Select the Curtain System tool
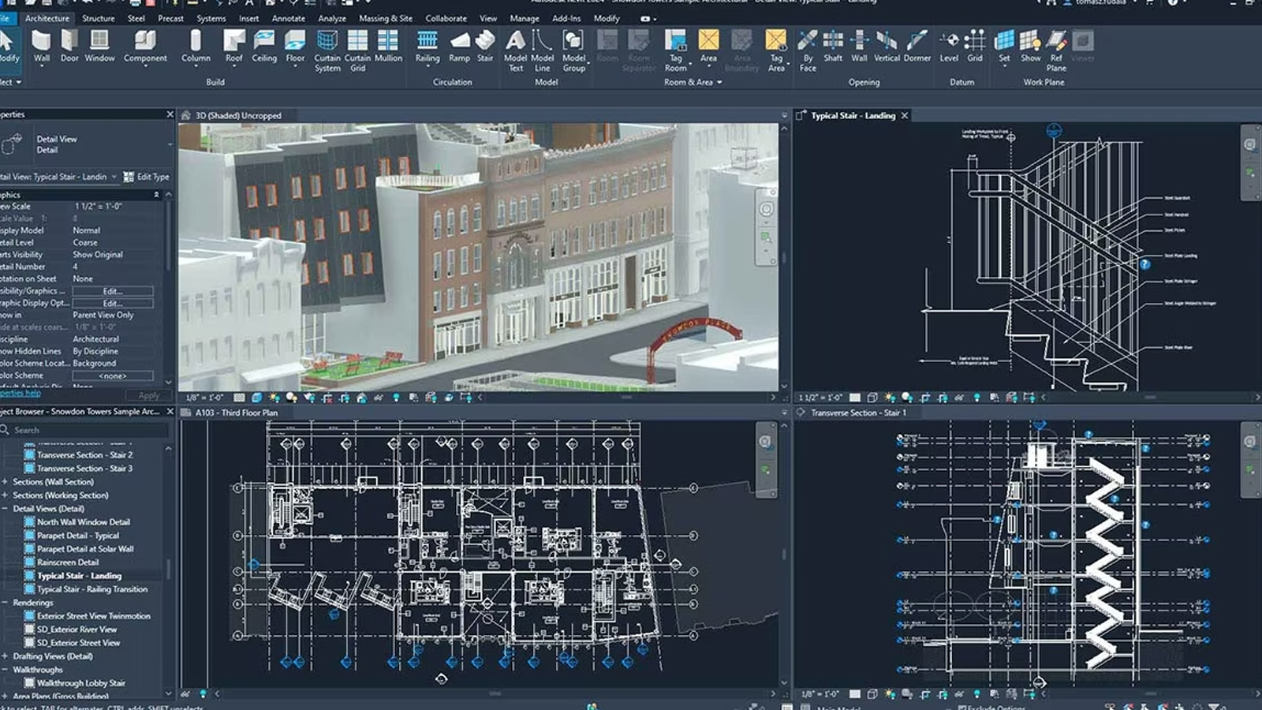 coord(327,51)
